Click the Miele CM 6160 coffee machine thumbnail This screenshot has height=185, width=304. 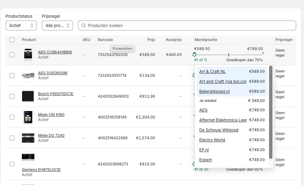click(28, 117)
